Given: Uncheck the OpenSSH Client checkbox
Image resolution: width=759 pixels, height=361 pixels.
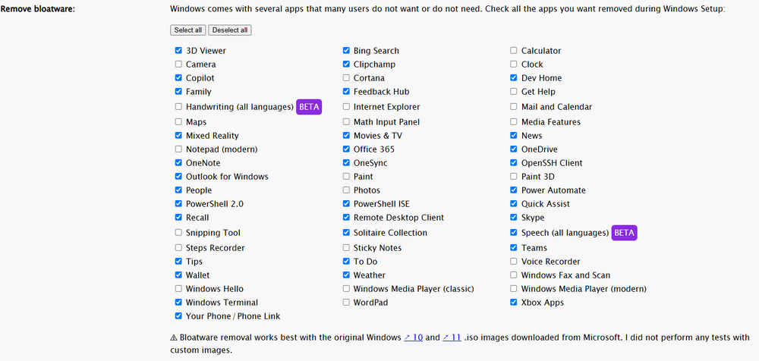Looking at the screenshot, I should (x=514, y=162).
